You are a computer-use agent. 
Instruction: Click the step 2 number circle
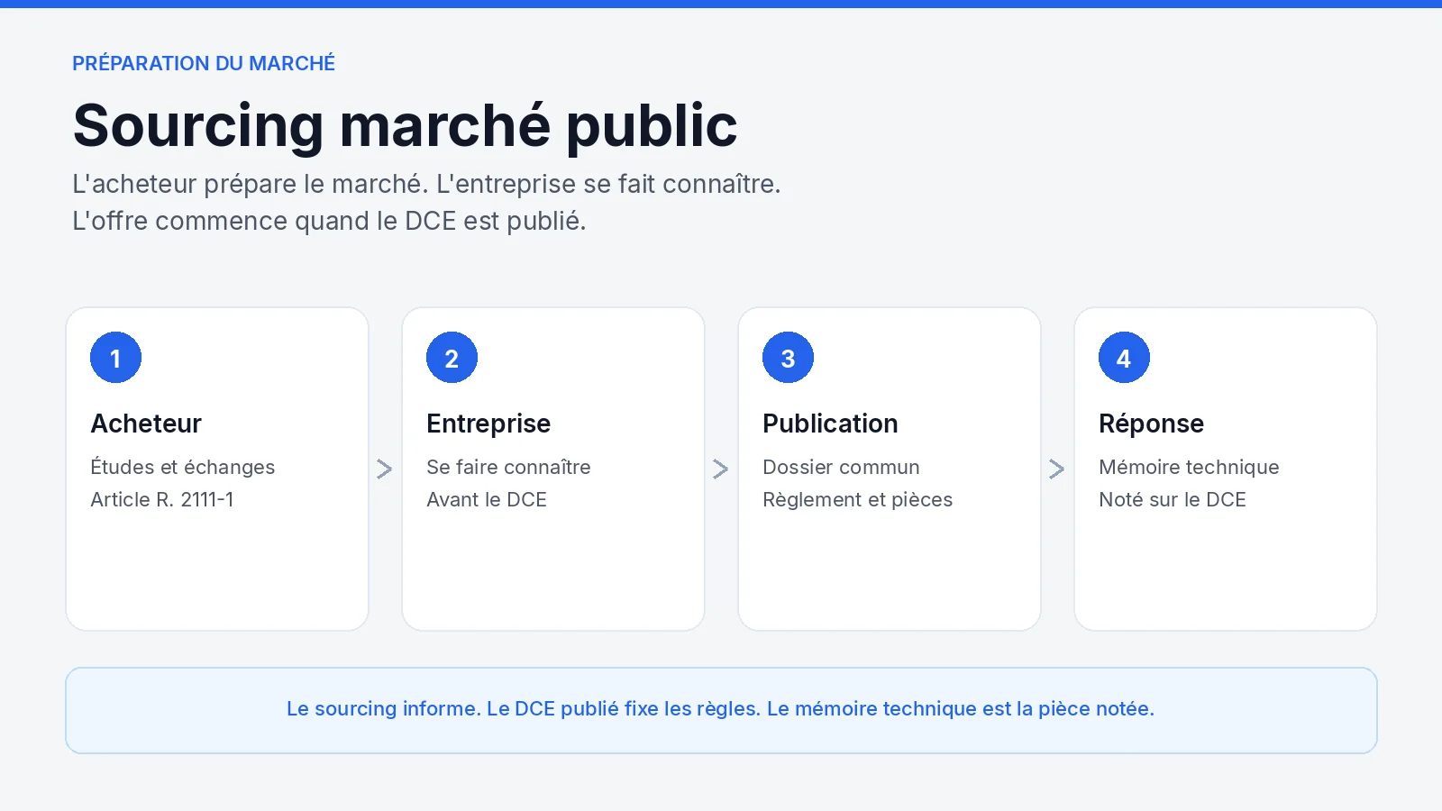click(452, 358)
